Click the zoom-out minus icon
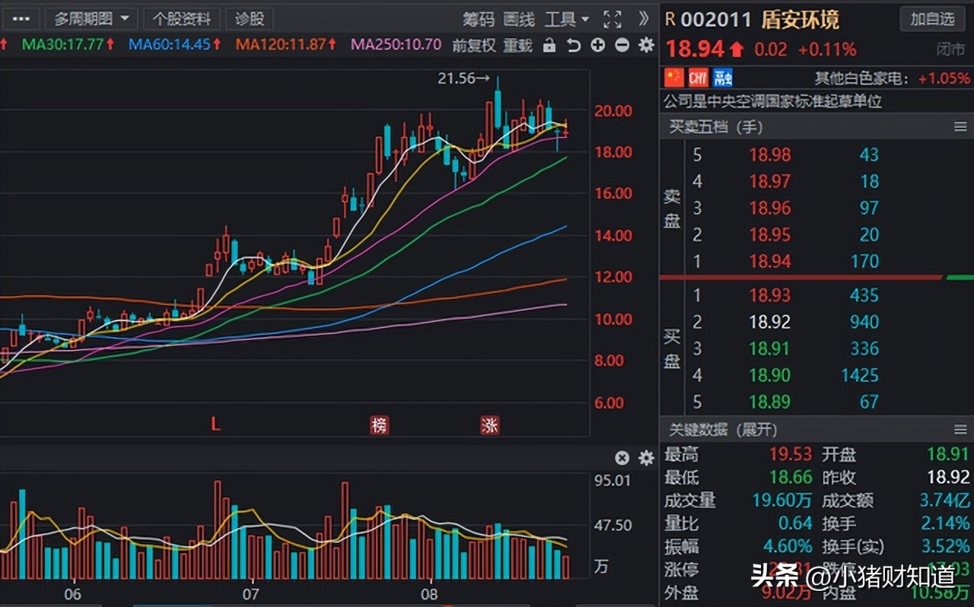Viewport: 974px width, 607px height. pyautogui.click(x=622, y=46)
